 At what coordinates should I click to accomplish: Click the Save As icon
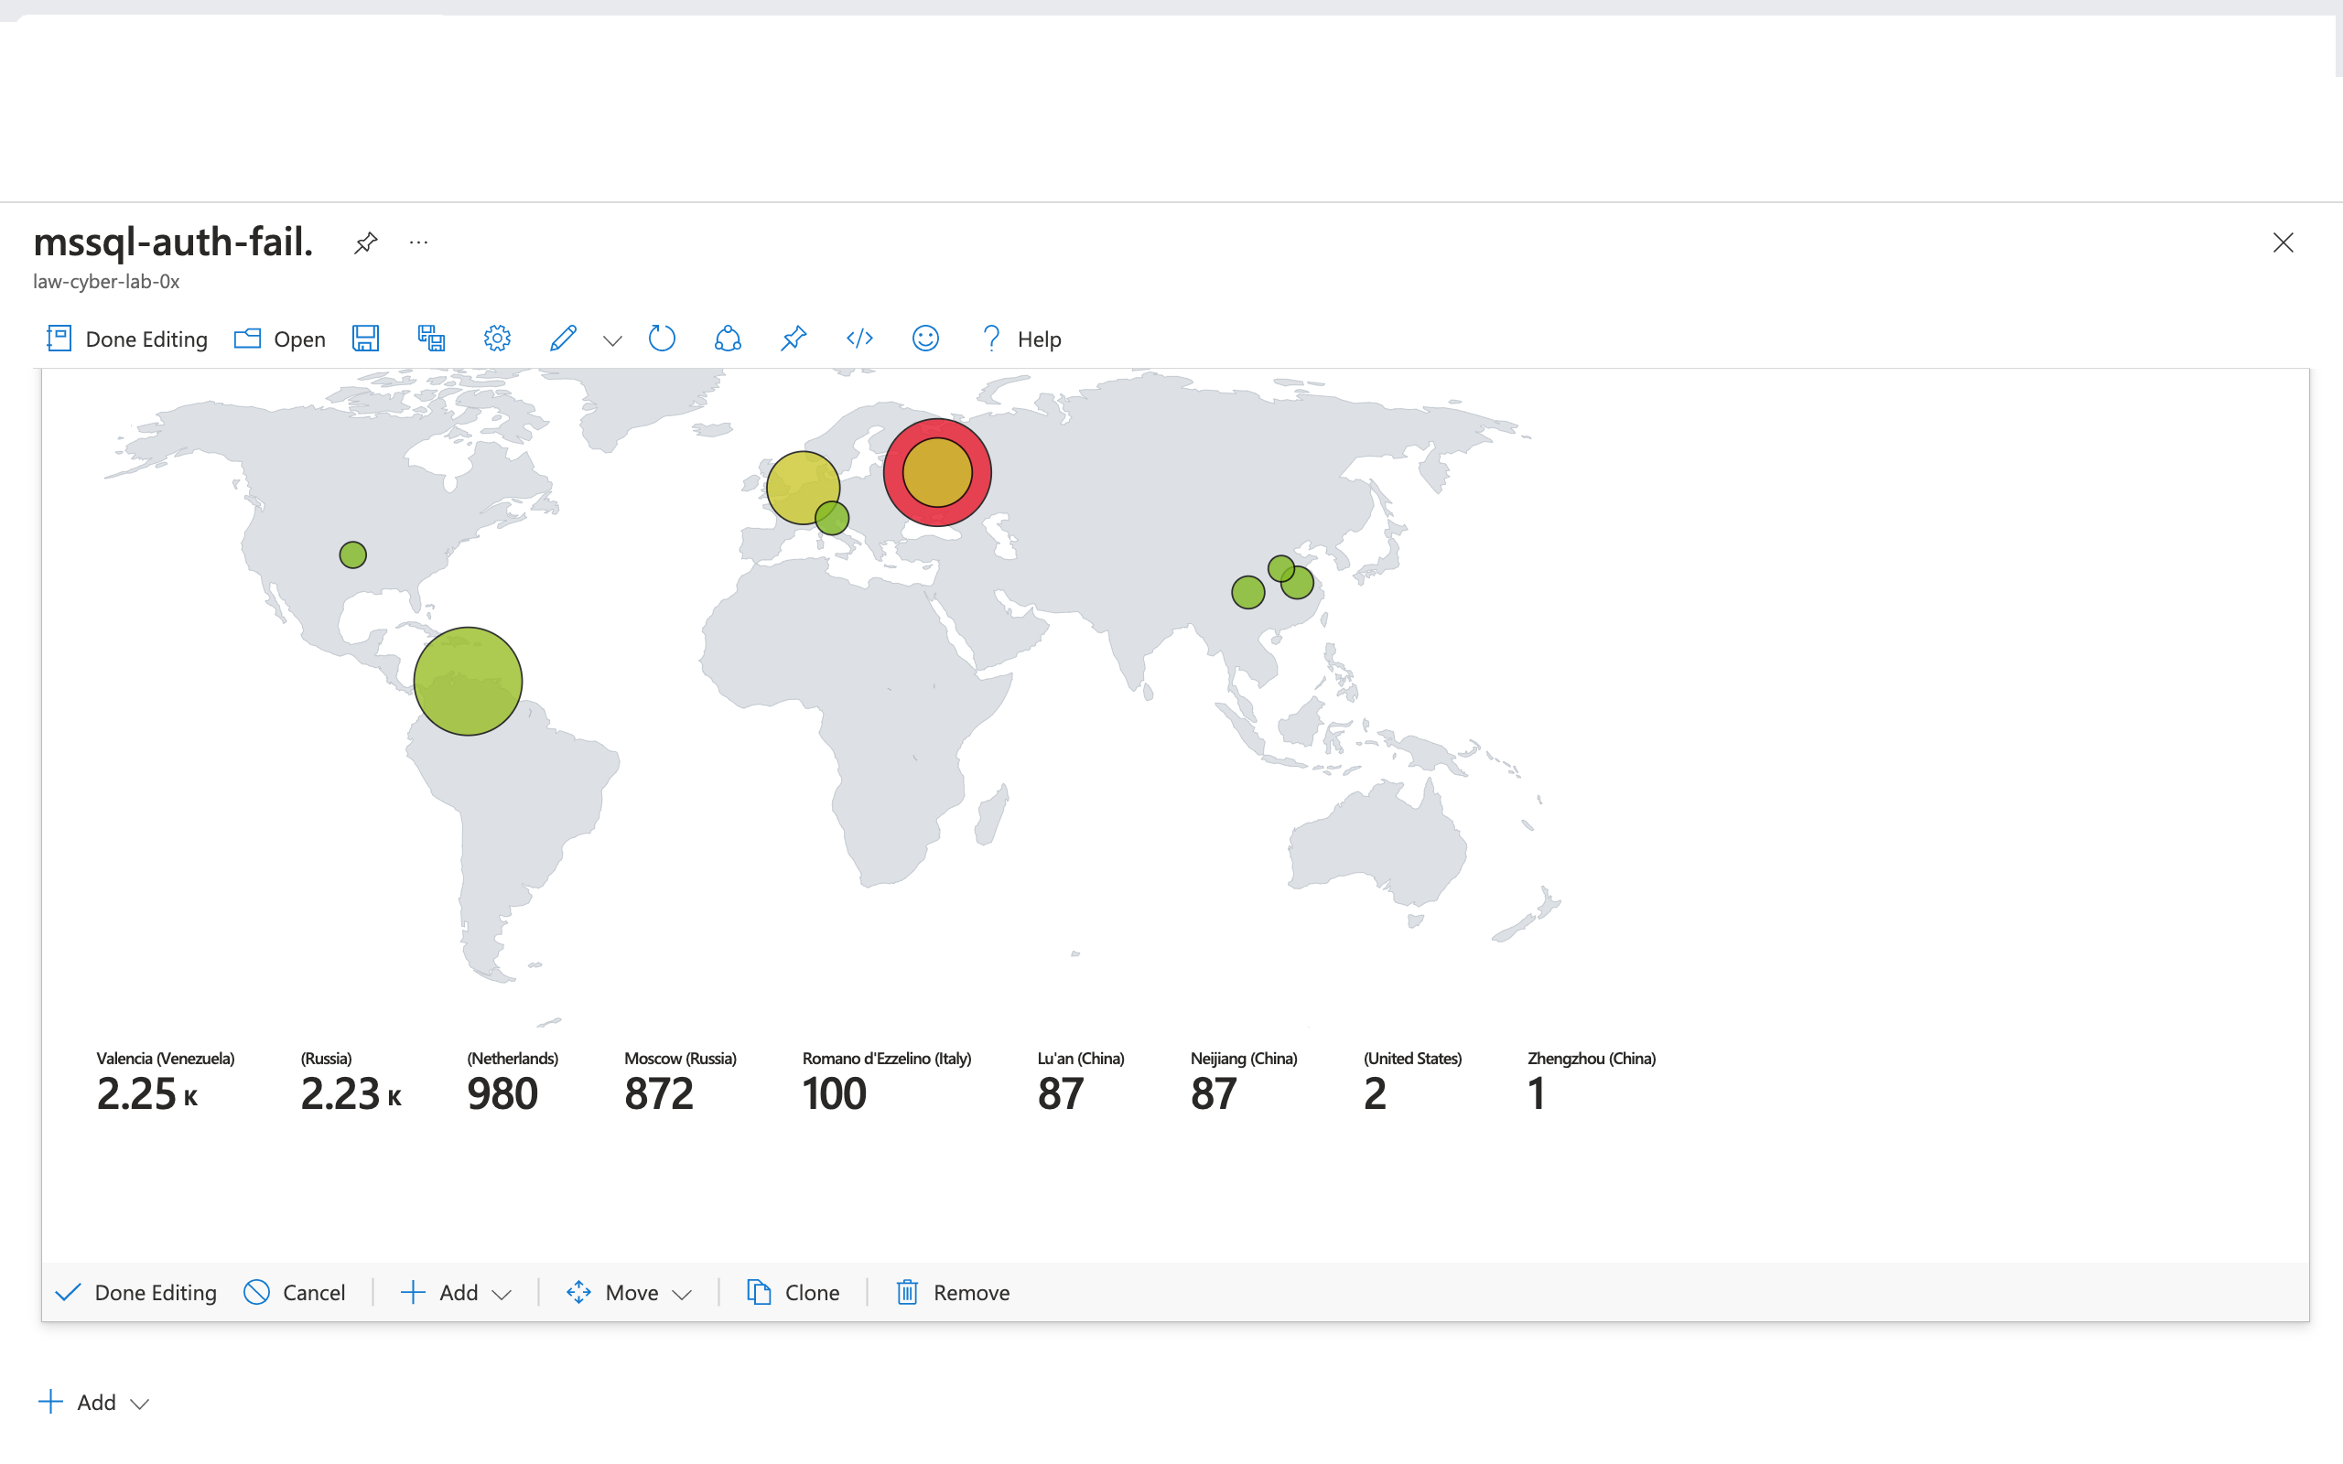[x=431, y=338]
